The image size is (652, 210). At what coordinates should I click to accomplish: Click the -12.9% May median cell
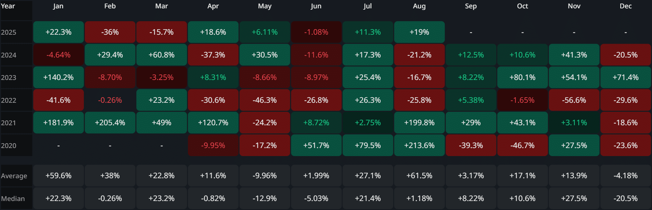point(264,198)
